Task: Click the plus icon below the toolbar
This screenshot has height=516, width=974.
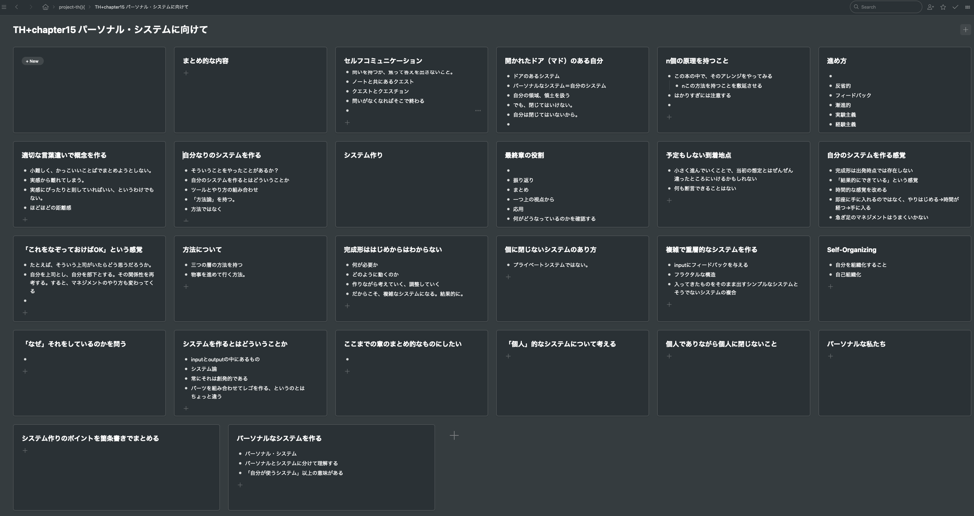Action: 965,30
